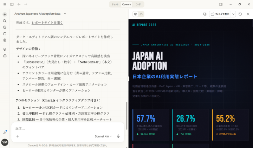Click the AI REPORT 2025 header logo
The height and width of the screenshot is (148, 253).
[x=144, y=25]
